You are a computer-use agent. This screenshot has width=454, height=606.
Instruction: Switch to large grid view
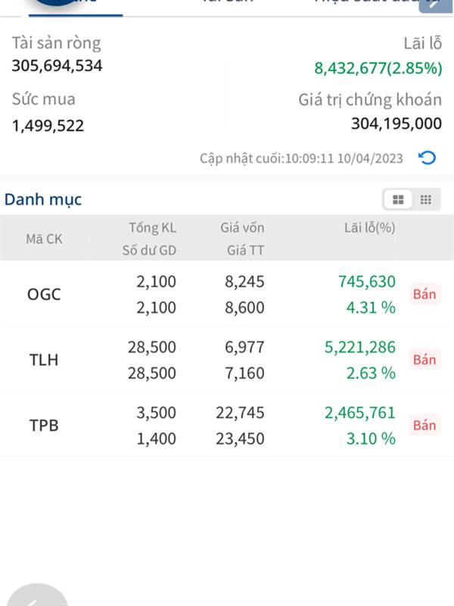398,200
